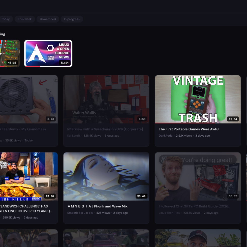The width and height of the screenshot is (247, 247).
Task: Open the Smooth Sounds channel link
Action: click(80, 213)
